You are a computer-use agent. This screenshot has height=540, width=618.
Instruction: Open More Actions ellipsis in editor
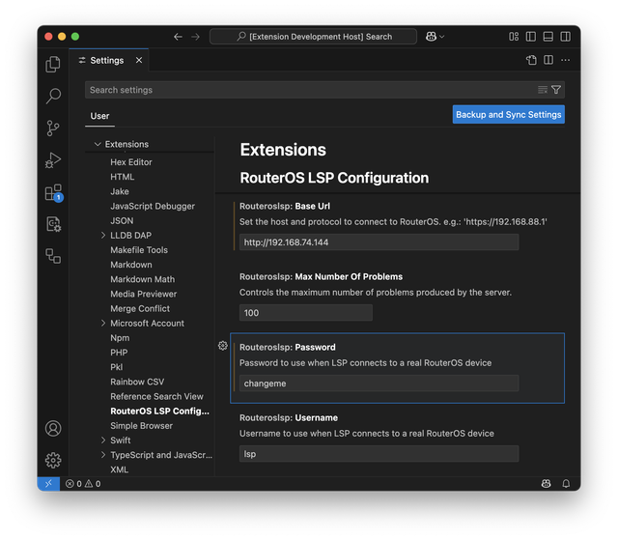(x=565, y=60)
